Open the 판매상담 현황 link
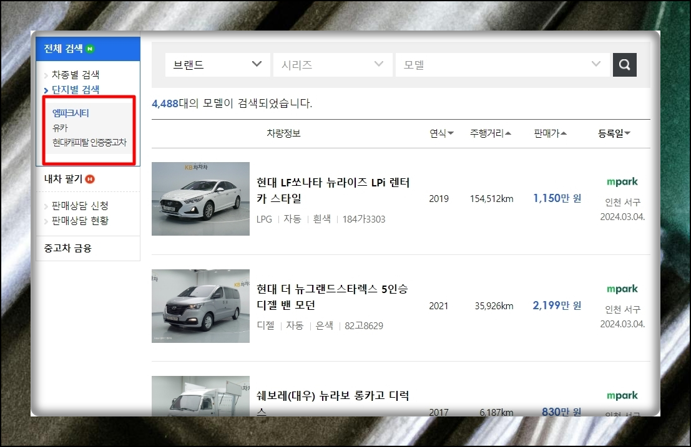This screenshot has width=691, height=447. 80,221
